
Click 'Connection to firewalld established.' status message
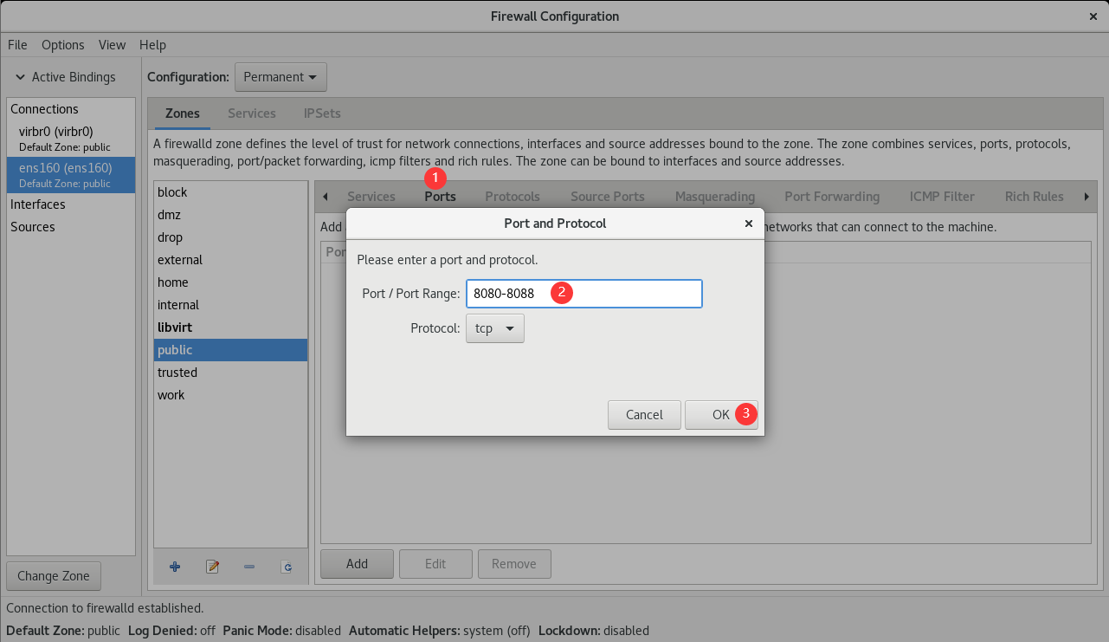point(105,608)
